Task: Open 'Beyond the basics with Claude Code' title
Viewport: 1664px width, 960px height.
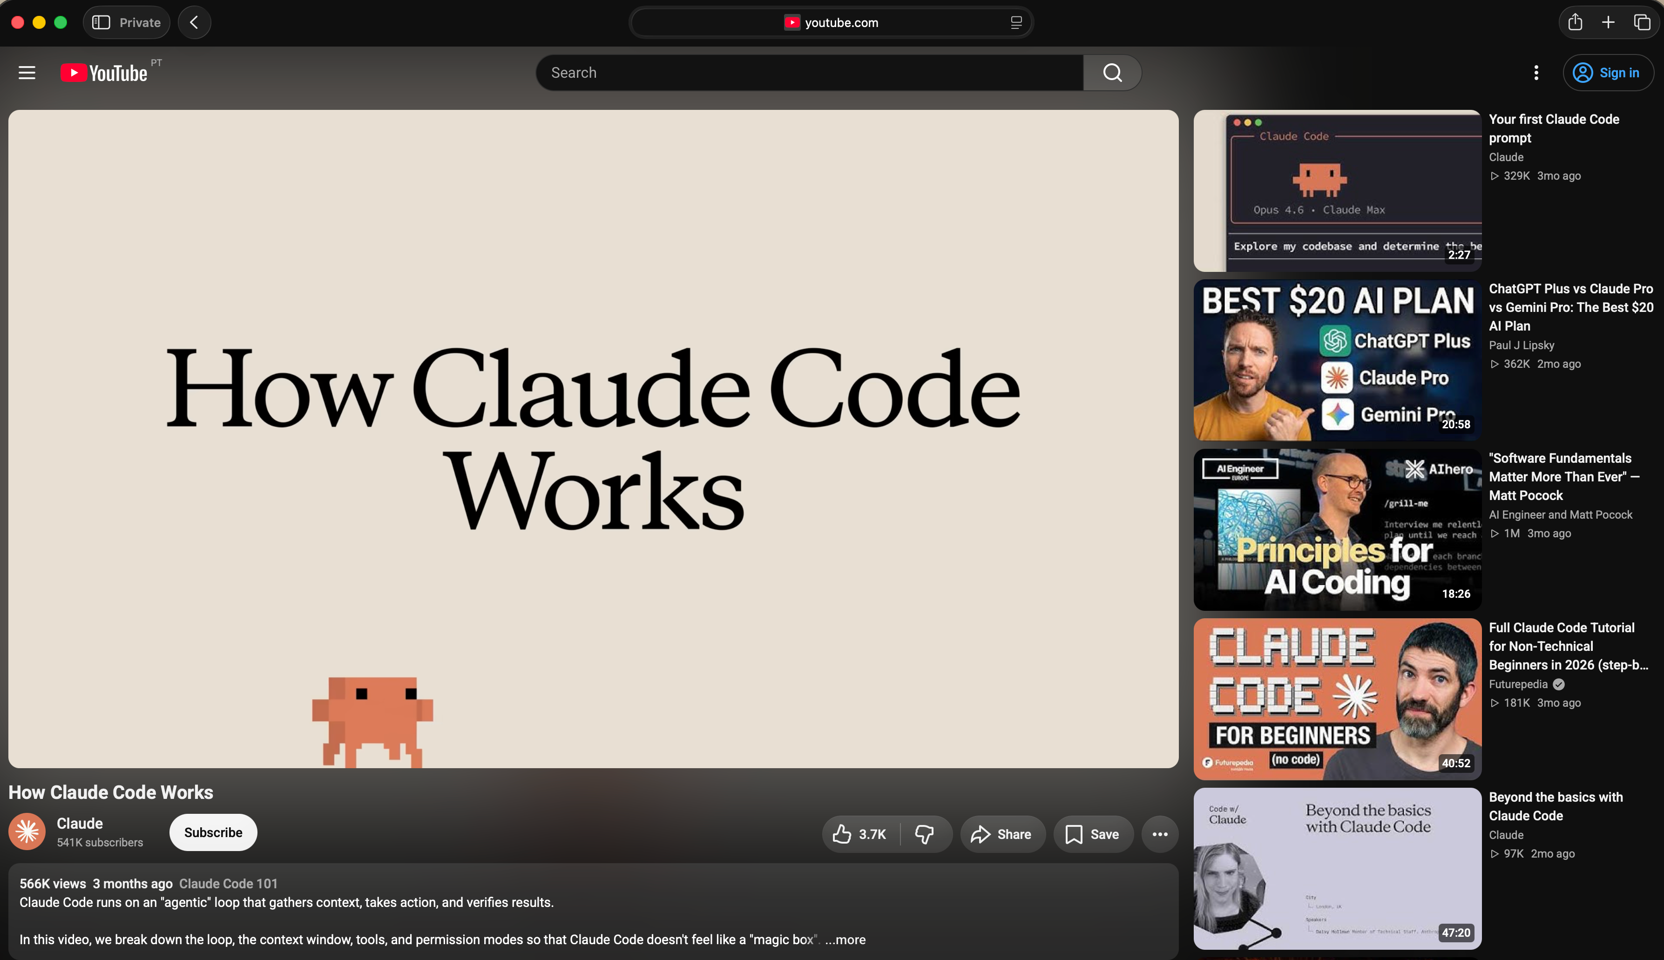Action: pos(1556,806)
